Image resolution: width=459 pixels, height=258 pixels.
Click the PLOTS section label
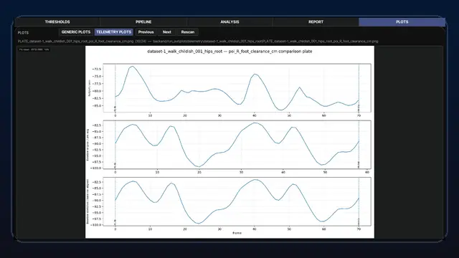(23, 33)
